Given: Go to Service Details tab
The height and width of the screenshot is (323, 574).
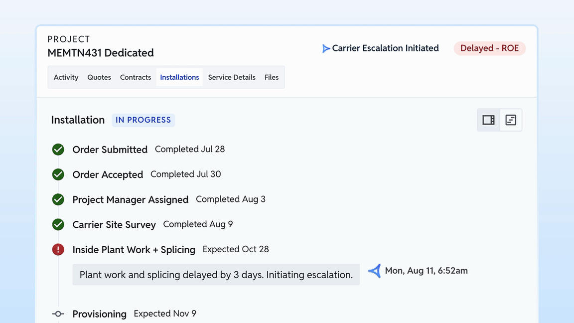Looking at the screenshot, I should click(232, 77).
